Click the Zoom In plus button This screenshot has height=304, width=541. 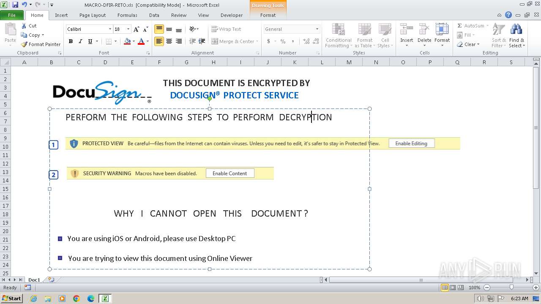pyautogui.click(x=536, y=288)
